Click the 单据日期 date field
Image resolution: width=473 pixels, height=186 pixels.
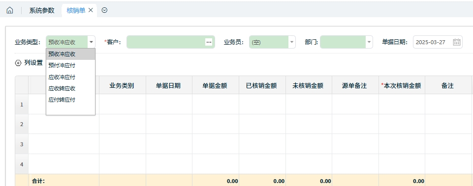click(438, 42)
